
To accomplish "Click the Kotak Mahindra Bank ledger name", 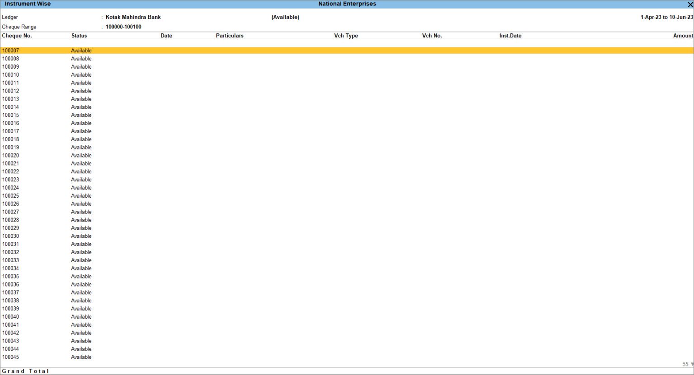I will (x=133, y=17).
